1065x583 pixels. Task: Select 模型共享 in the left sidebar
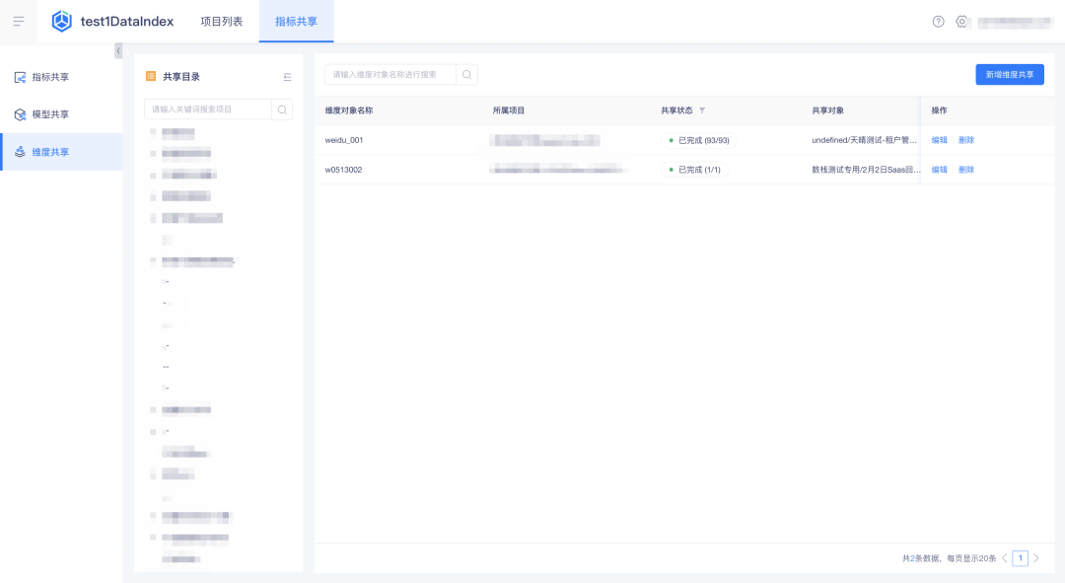coord(50,114)
